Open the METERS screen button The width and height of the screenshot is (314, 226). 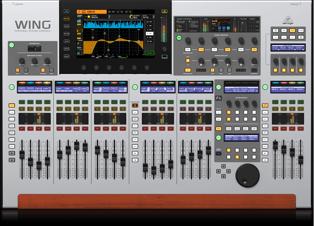pyautogui.click(x=66, y=26)
